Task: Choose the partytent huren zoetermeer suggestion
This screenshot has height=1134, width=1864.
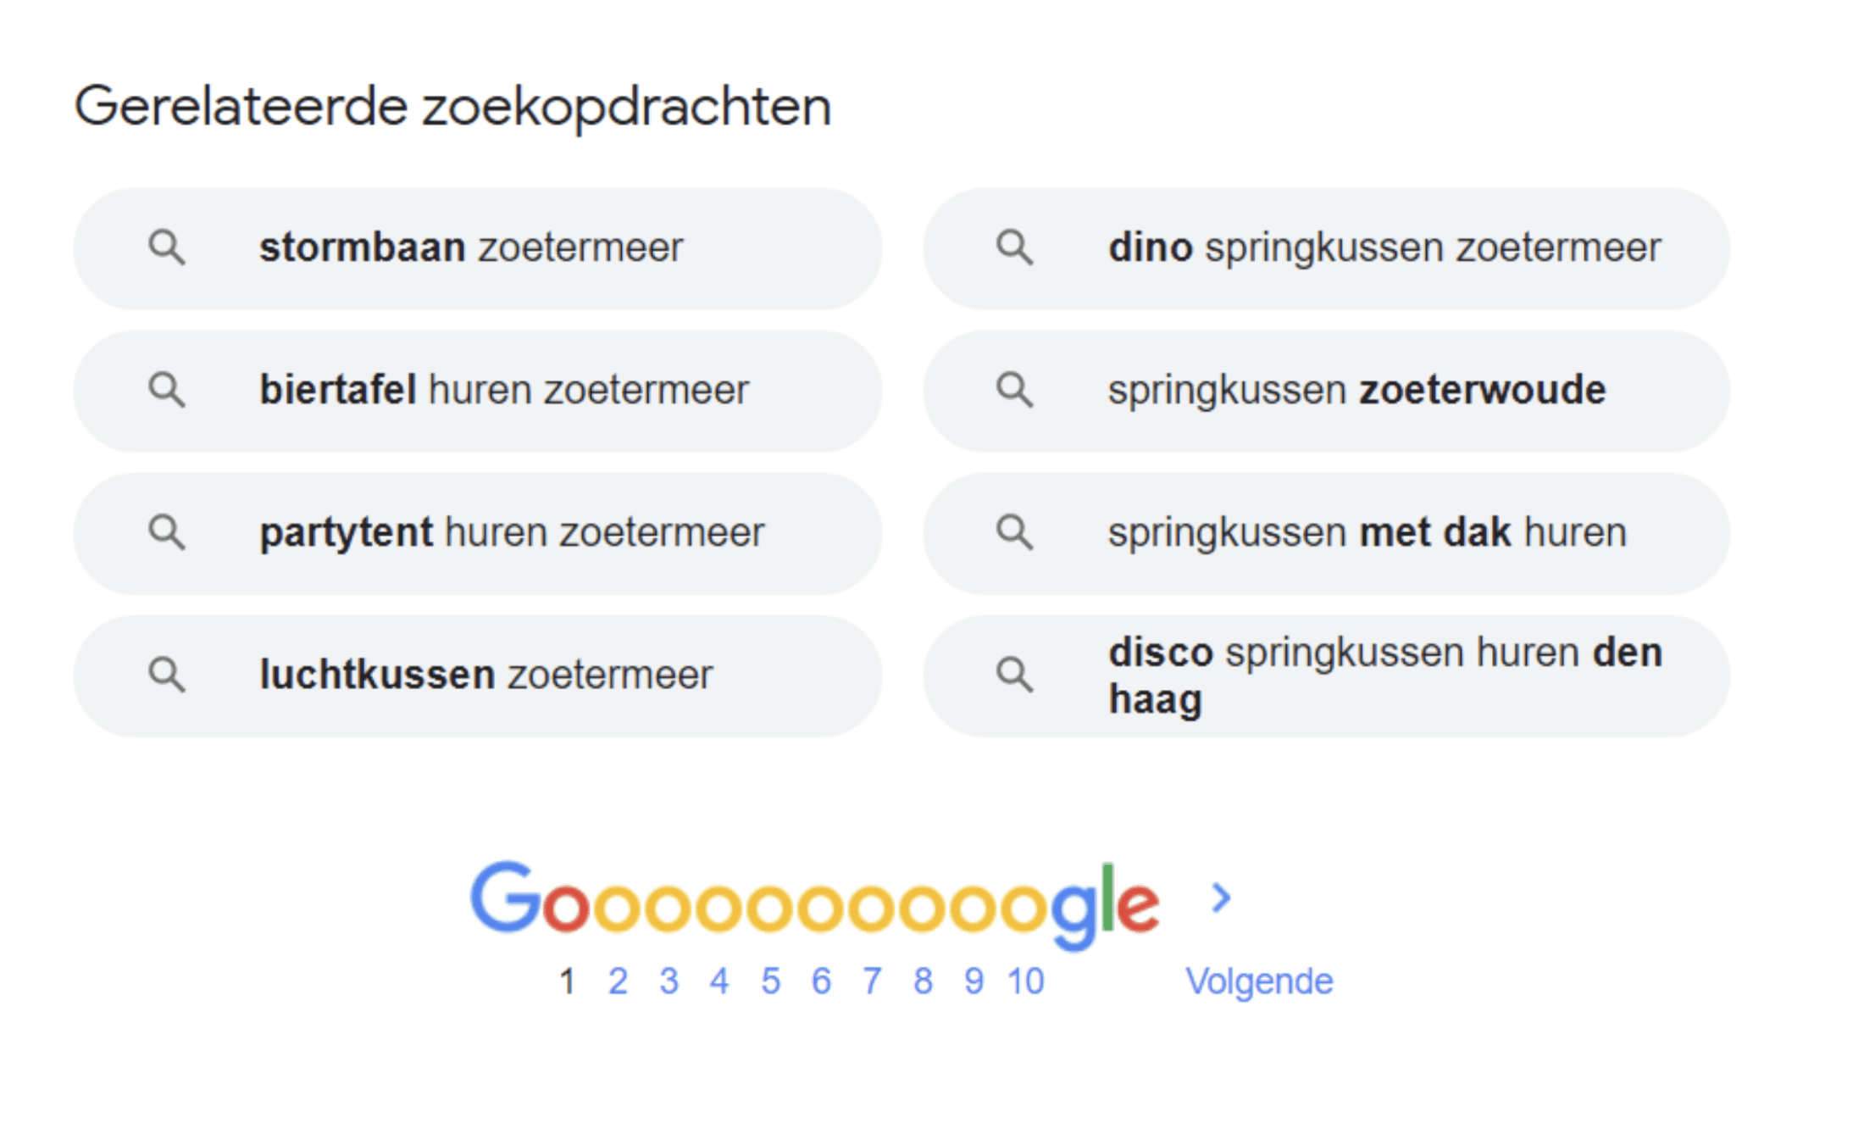Action: (478, 533)
